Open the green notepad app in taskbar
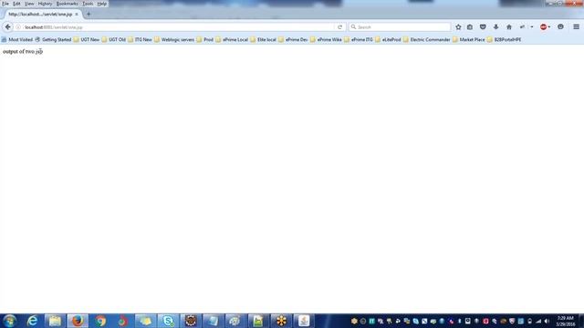The width and height of the screenshot is (584, 328). click(258, 321)
